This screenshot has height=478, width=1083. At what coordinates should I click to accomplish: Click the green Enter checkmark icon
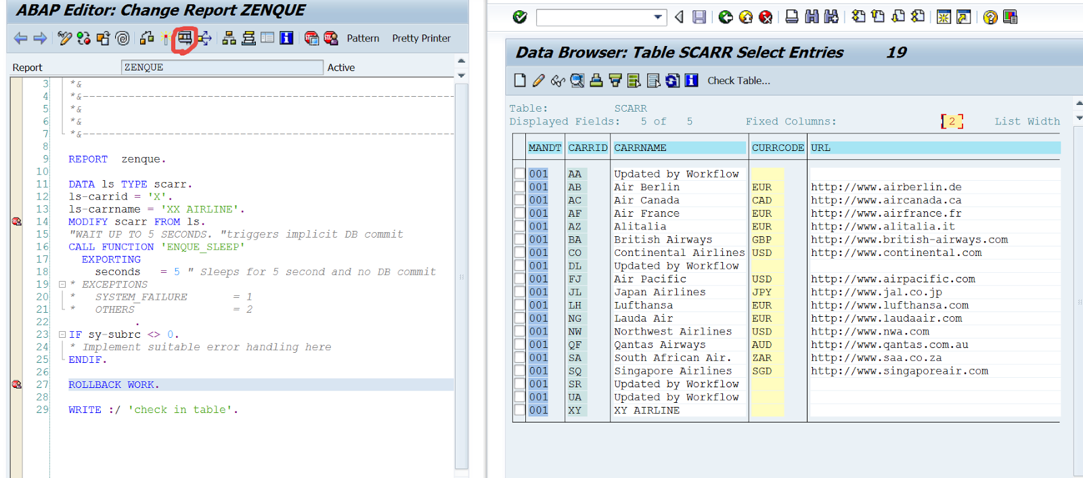click(x=520, y=17)
